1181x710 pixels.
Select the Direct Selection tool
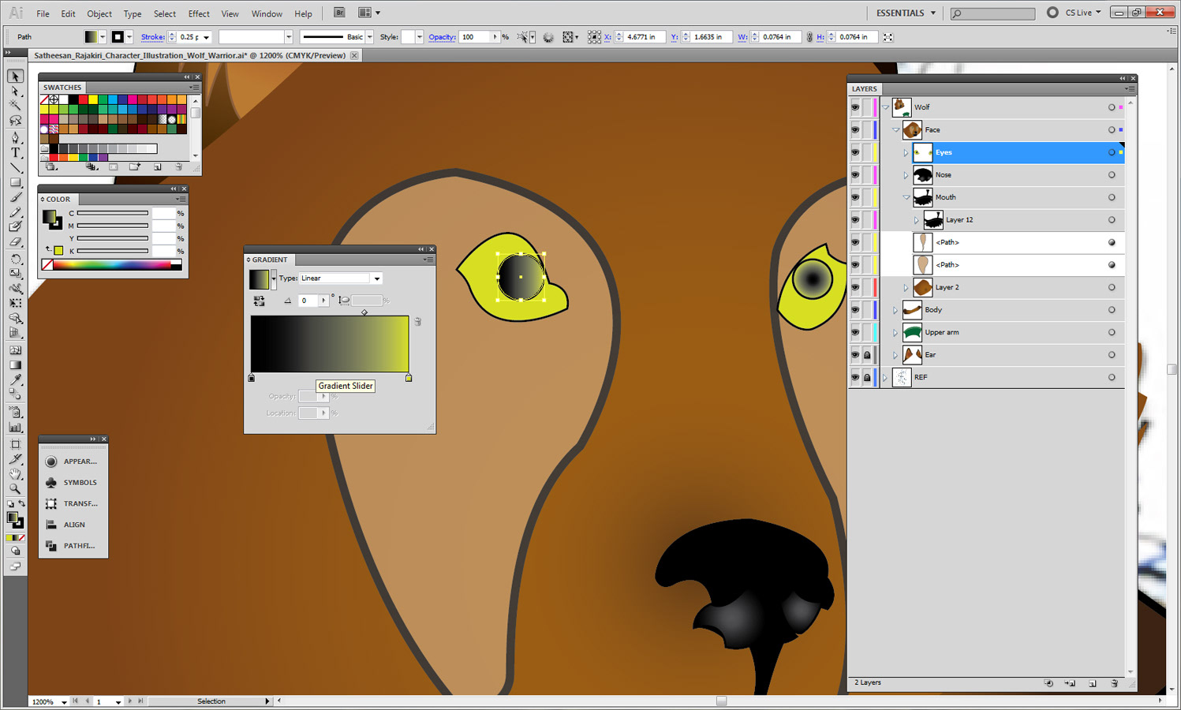[x=15, y=92]
